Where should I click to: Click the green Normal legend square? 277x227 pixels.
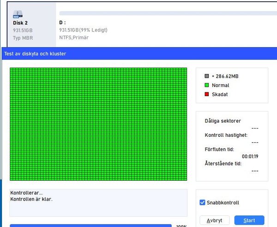tap(206, 85)
